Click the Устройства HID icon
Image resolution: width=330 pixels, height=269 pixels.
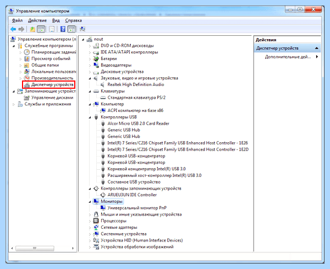pos(96,240)
